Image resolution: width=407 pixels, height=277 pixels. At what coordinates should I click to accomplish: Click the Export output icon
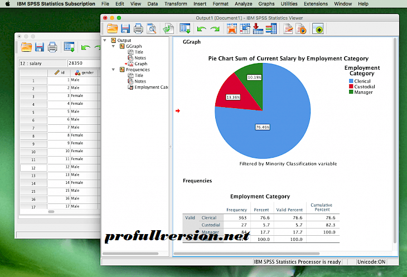click(x=168, y=28)
